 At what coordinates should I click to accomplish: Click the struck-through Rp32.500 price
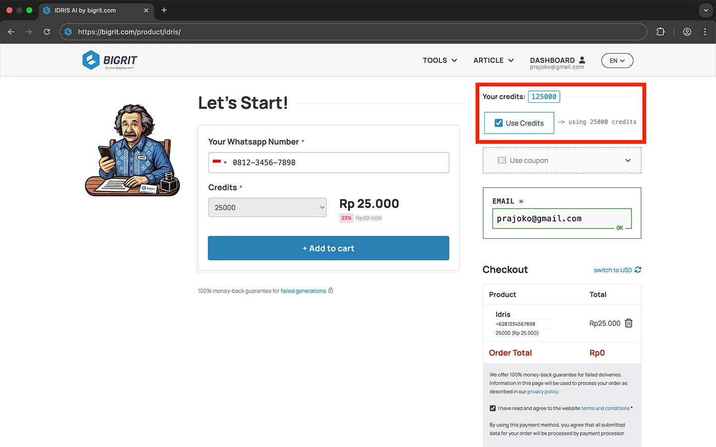[368, 218]
